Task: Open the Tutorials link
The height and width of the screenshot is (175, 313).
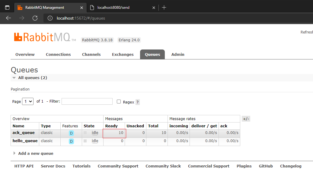Action: [x=81, y=166]
